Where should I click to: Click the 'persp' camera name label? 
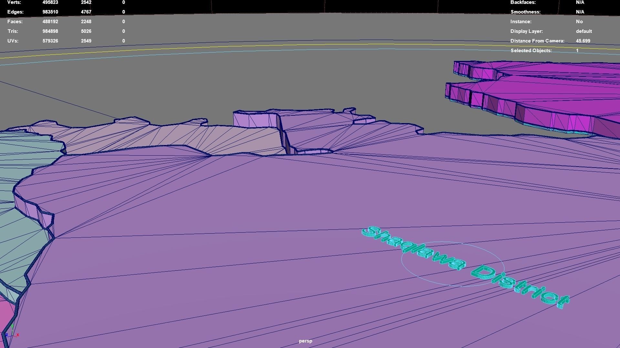[x=305, y=341]
